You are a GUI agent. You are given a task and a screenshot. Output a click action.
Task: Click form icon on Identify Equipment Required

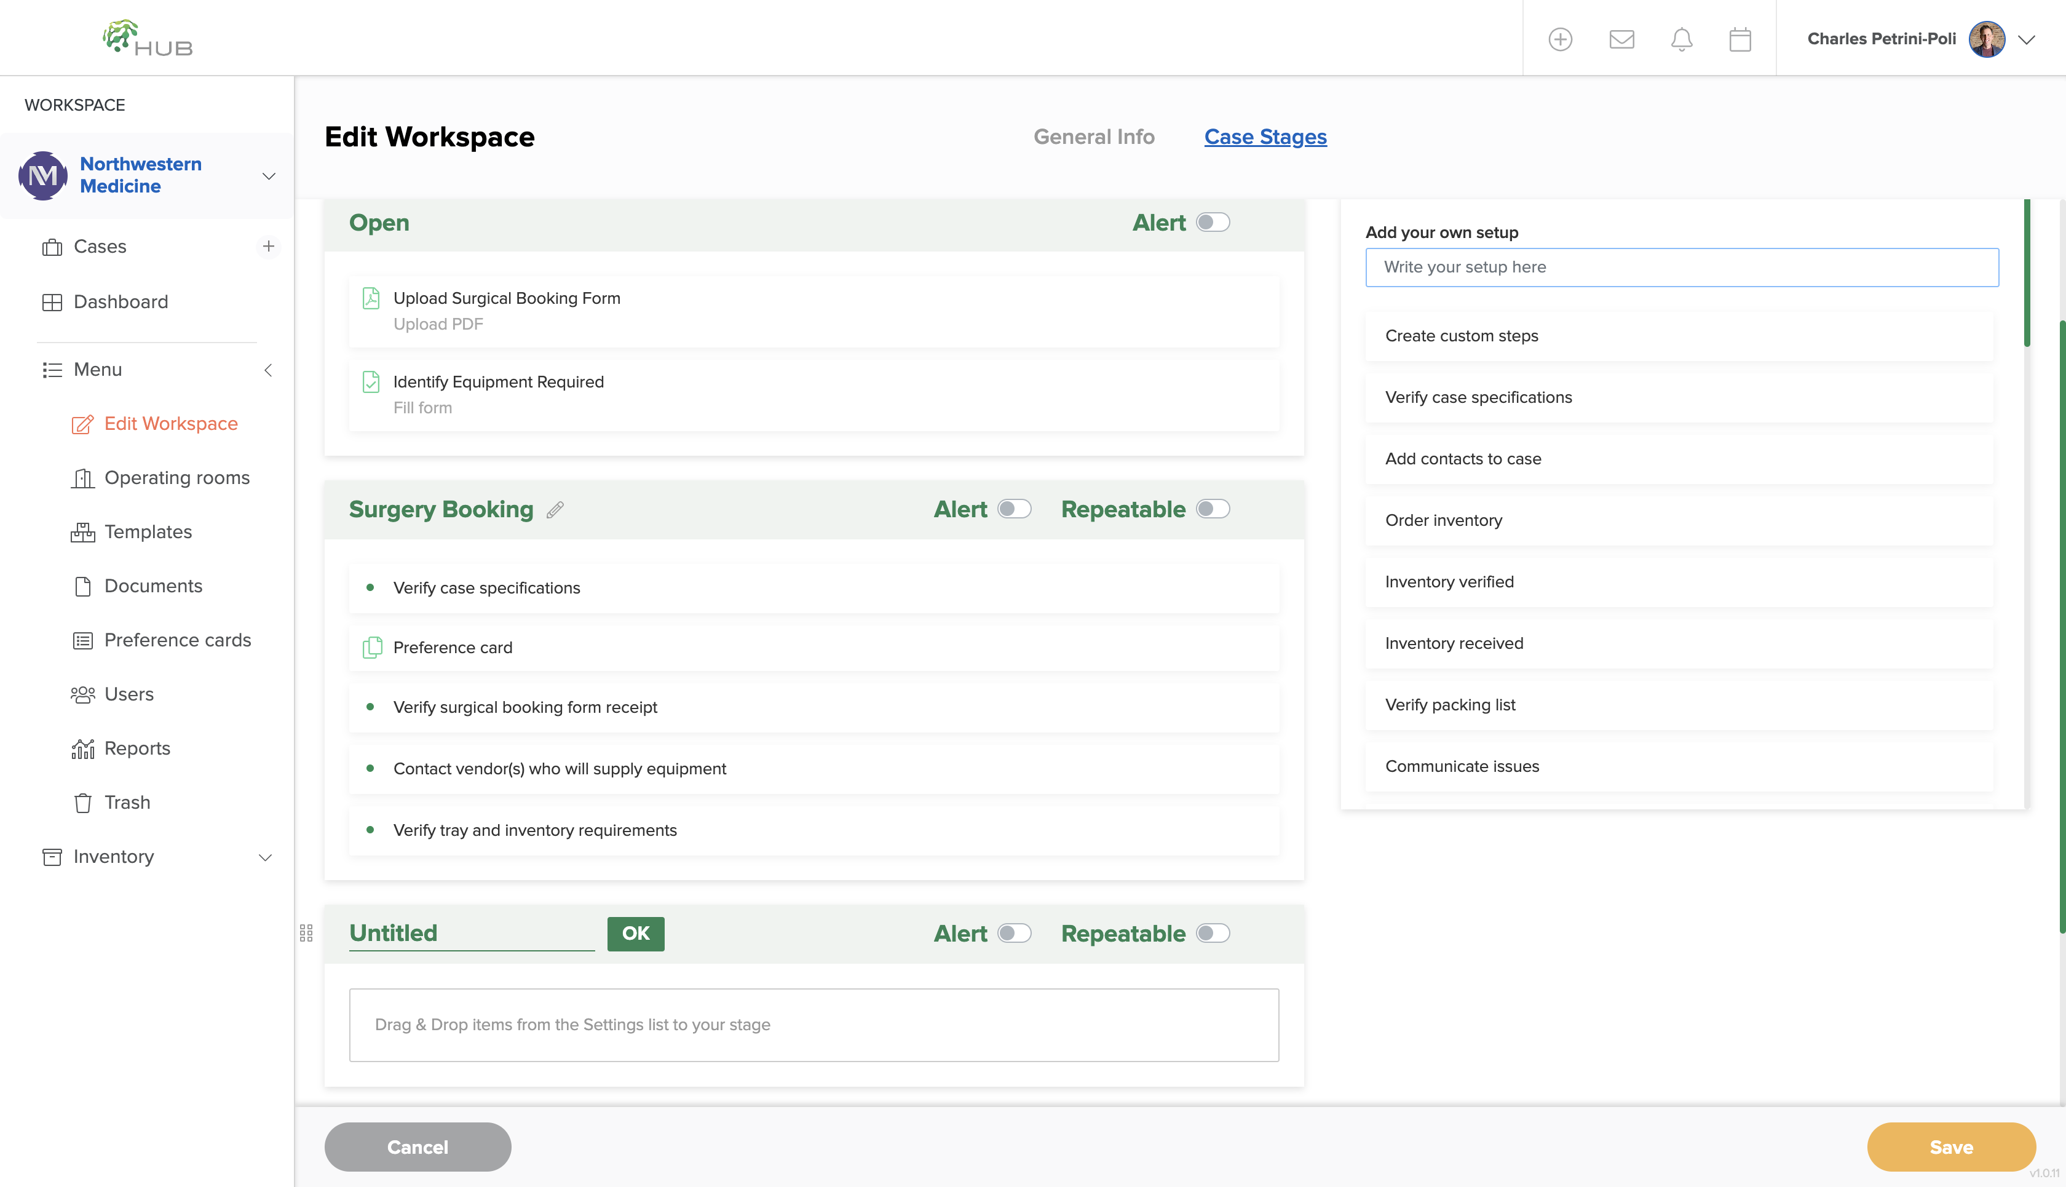[x=371, y=381]
